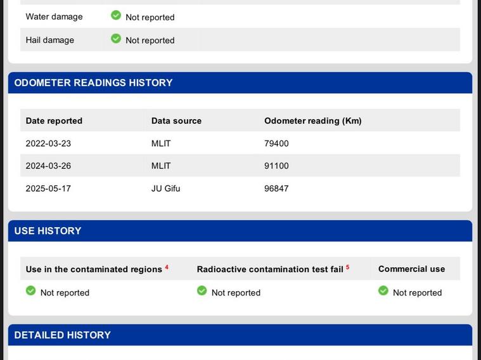Click check icon under Radioactive contamination test
Screen dimensions: 481x360
(x=202, y=291)
